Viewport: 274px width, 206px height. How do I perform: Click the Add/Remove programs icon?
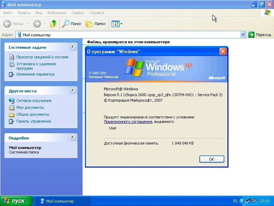click(12, 64)
